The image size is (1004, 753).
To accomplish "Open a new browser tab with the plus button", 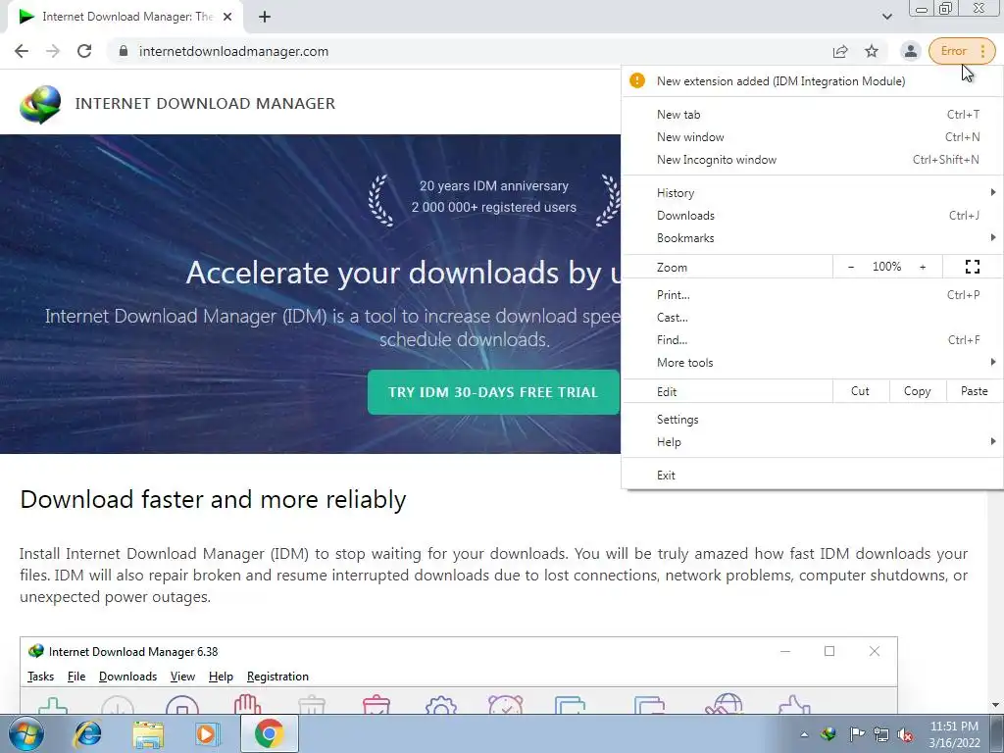I will click(x=265, y=18).
